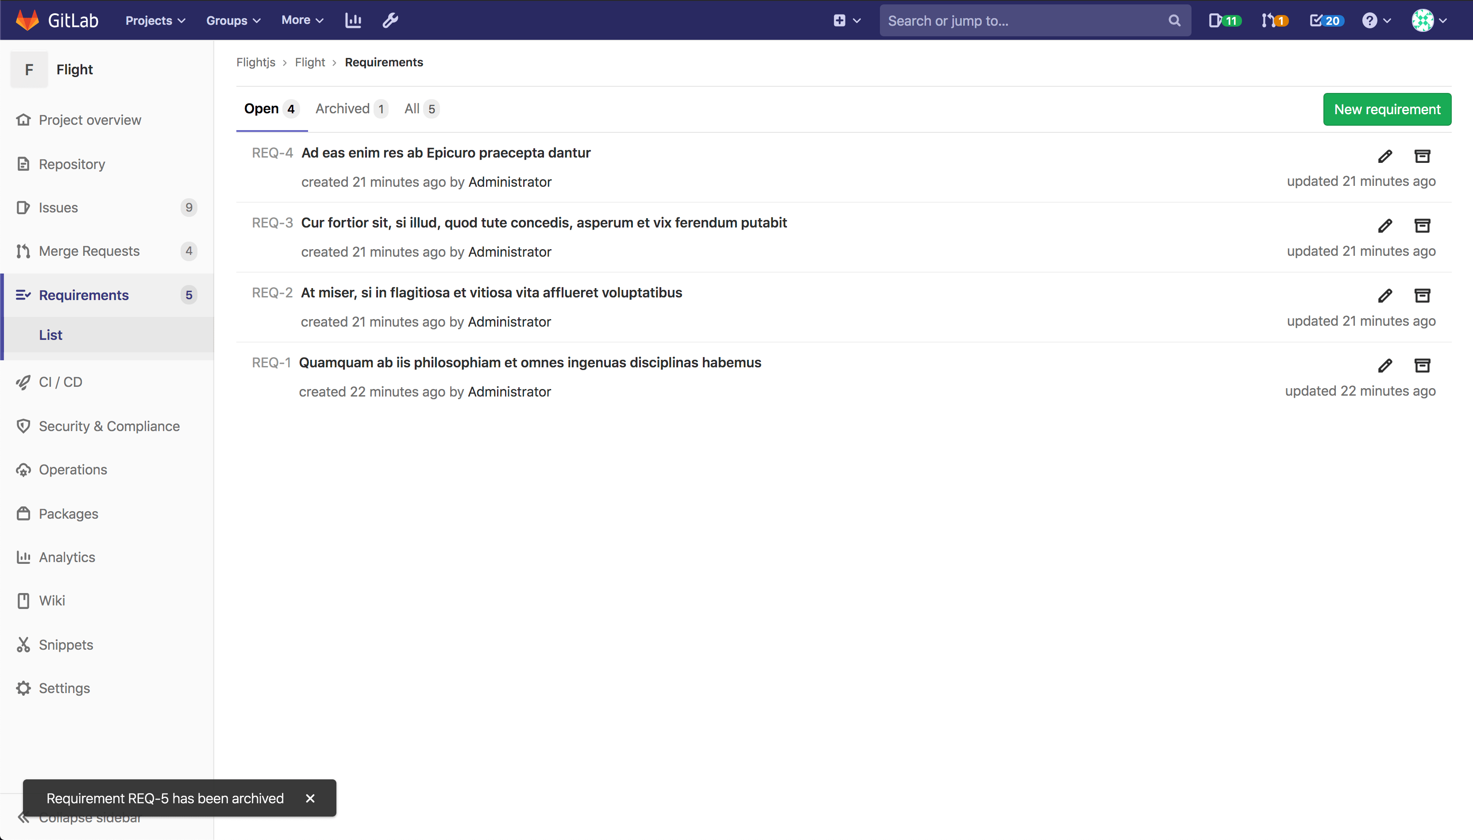
Task: Expand the Projects dropdown menu
Action: pos(154,20)
